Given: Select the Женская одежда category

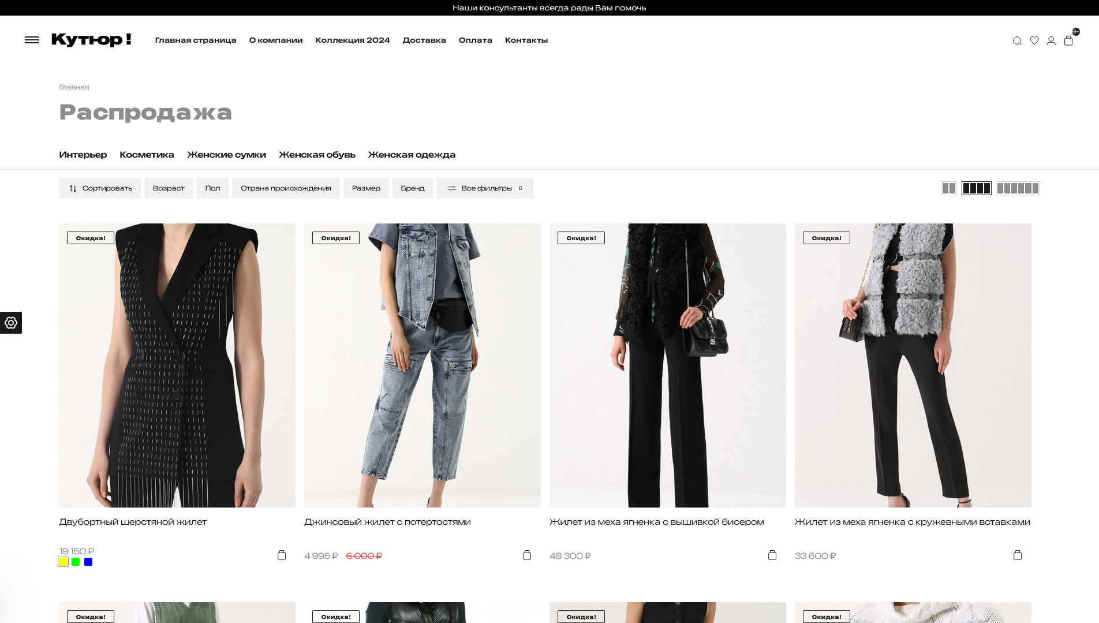Looking at the screenshot, I should (412, 155).
